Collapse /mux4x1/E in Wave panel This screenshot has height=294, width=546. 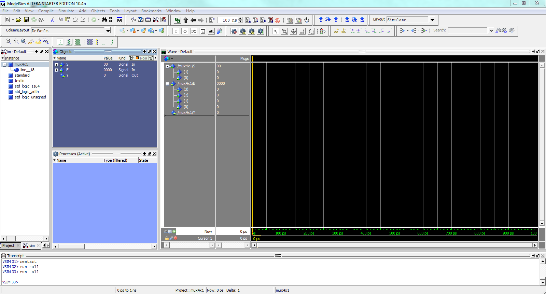[167, 84]
